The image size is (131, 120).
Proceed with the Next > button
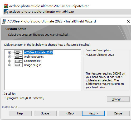point(93,113)
